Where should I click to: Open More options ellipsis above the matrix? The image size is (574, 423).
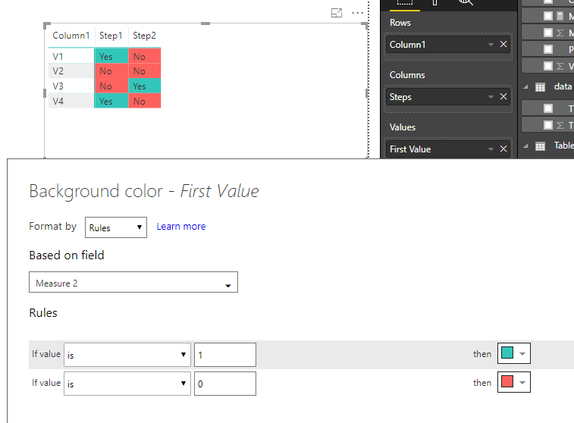pyautogui.click(x=358, y=13)
